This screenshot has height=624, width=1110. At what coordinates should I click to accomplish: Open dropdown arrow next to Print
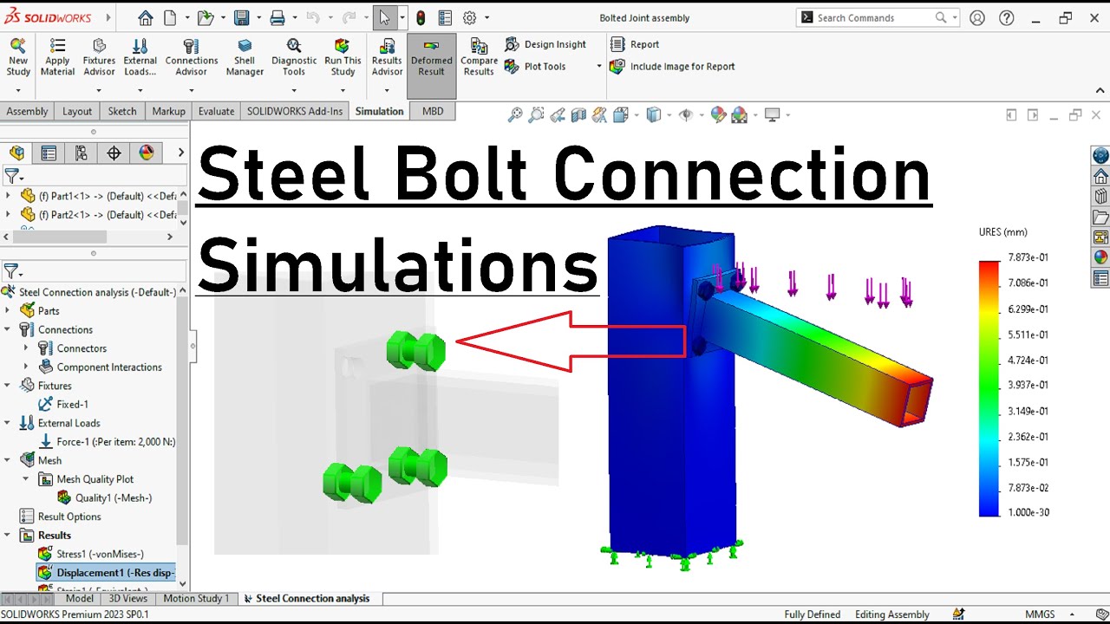[x=294, y=17]
